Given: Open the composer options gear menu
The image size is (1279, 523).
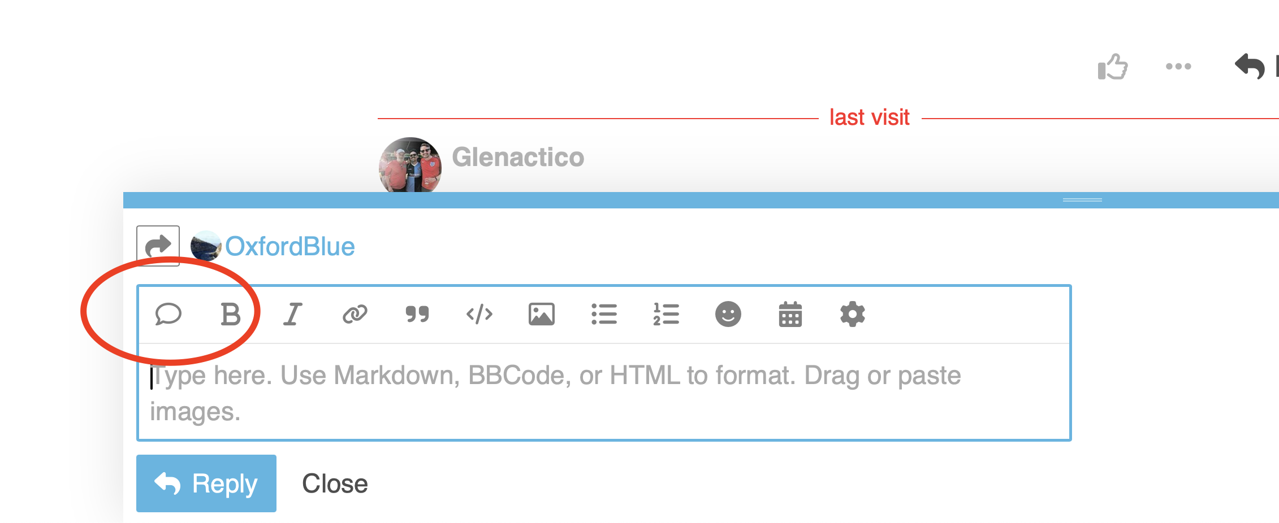Looking at the screenshot, I should (853, 314).
